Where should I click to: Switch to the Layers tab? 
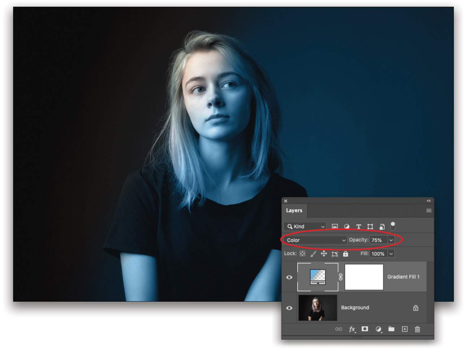[x=294, y=210]
